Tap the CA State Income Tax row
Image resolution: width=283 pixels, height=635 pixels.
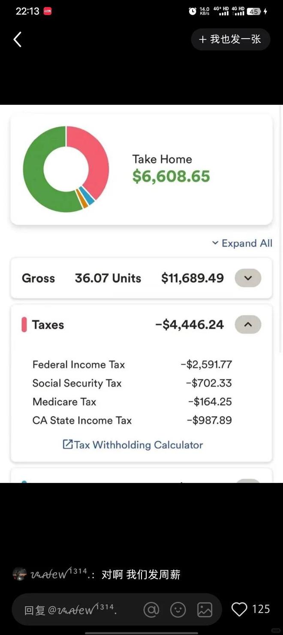(132, 420)
